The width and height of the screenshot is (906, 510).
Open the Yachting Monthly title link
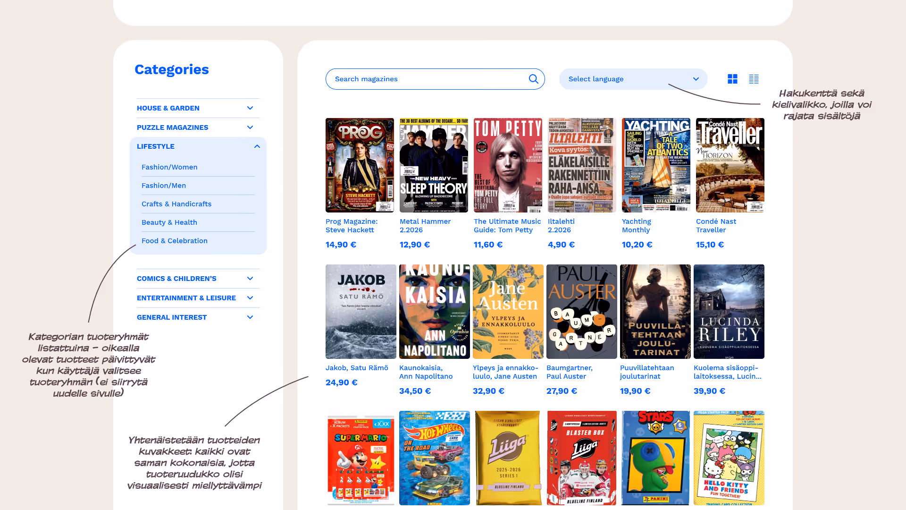point(637,226)
